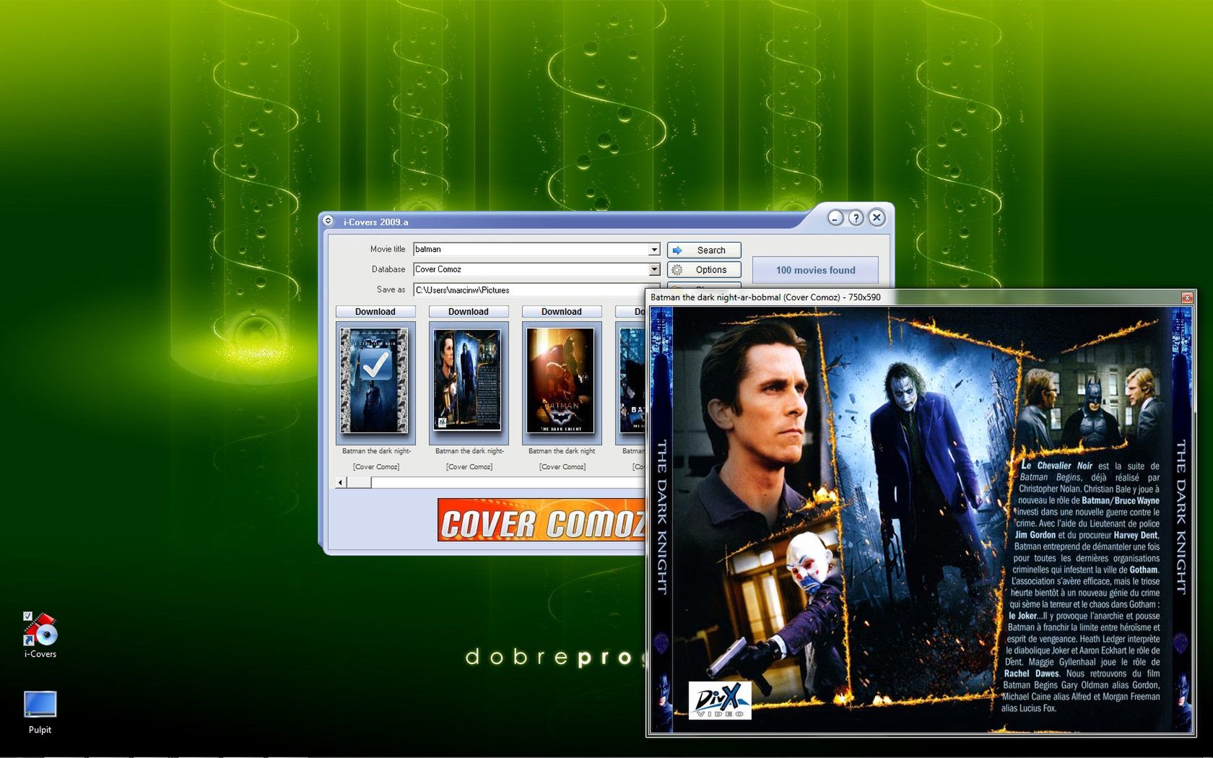Click the cut-off fourth Download button
This screenshot has width=1213, height=758.
[x=630, y=312]
